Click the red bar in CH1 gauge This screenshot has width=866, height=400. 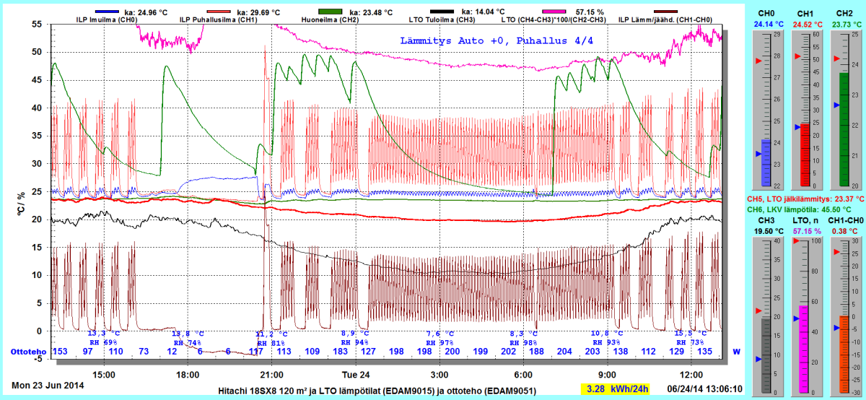click(805, 155)
